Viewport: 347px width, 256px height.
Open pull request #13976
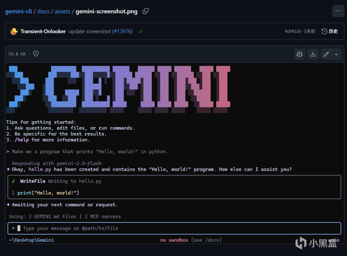(x=122, y=31)
